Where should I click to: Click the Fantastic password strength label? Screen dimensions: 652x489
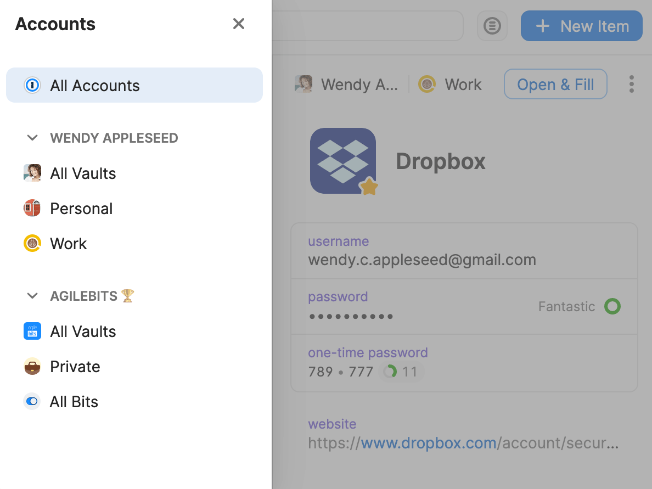click(x=567, y=306)
